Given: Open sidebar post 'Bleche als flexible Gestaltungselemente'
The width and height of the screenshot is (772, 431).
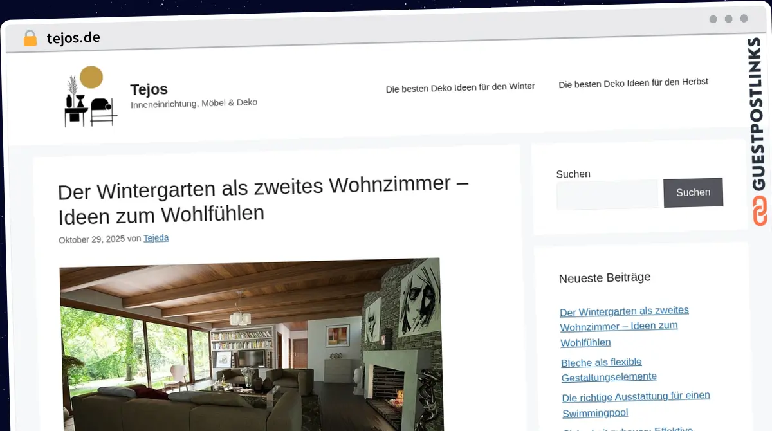Looking at the screenshot, I should point(609,369).
